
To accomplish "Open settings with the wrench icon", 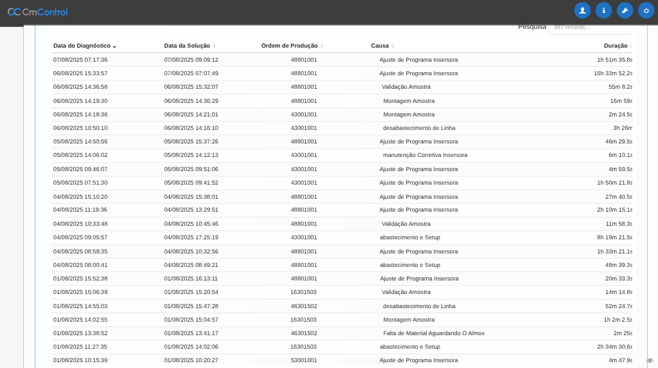I will pyautogui.click(x=625, y=10).
